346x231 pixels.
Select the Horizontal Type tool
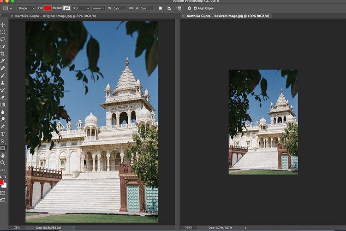click(x=3, y=134)
